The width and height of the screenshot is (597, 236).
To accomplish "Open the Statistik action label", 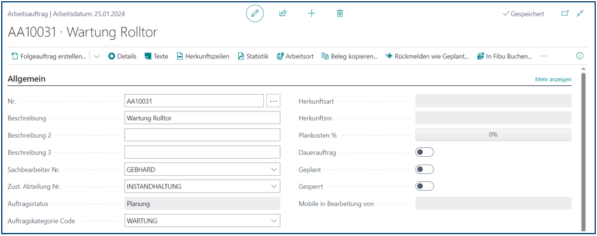I will (x=257, y=56).
